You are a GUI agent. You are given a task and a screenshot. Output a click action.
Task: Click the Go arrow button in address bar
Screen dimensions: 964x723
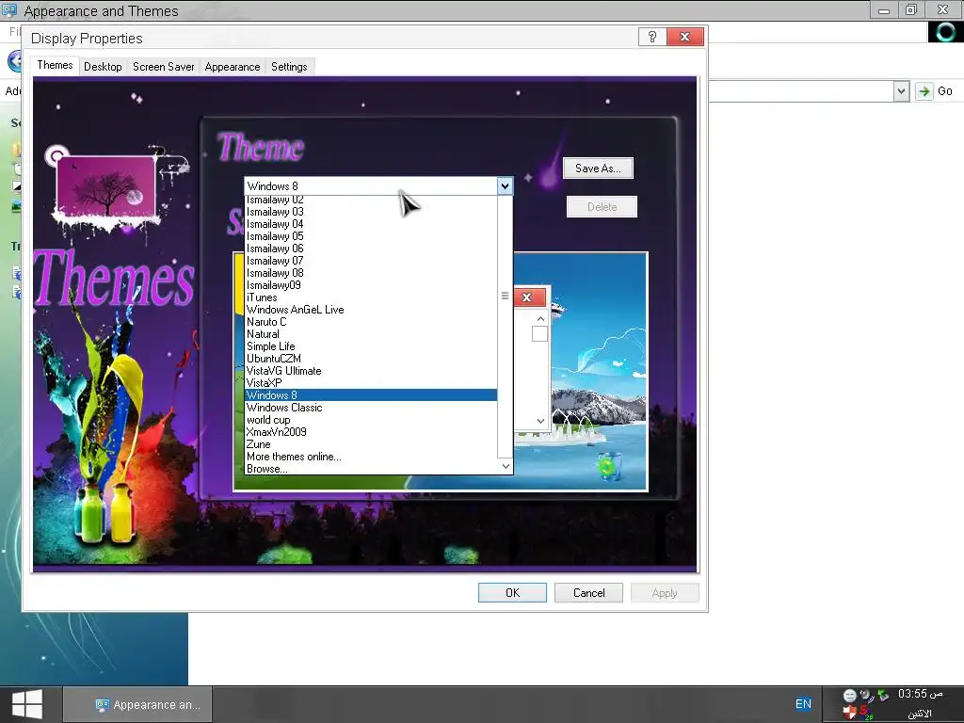point(924,91)
